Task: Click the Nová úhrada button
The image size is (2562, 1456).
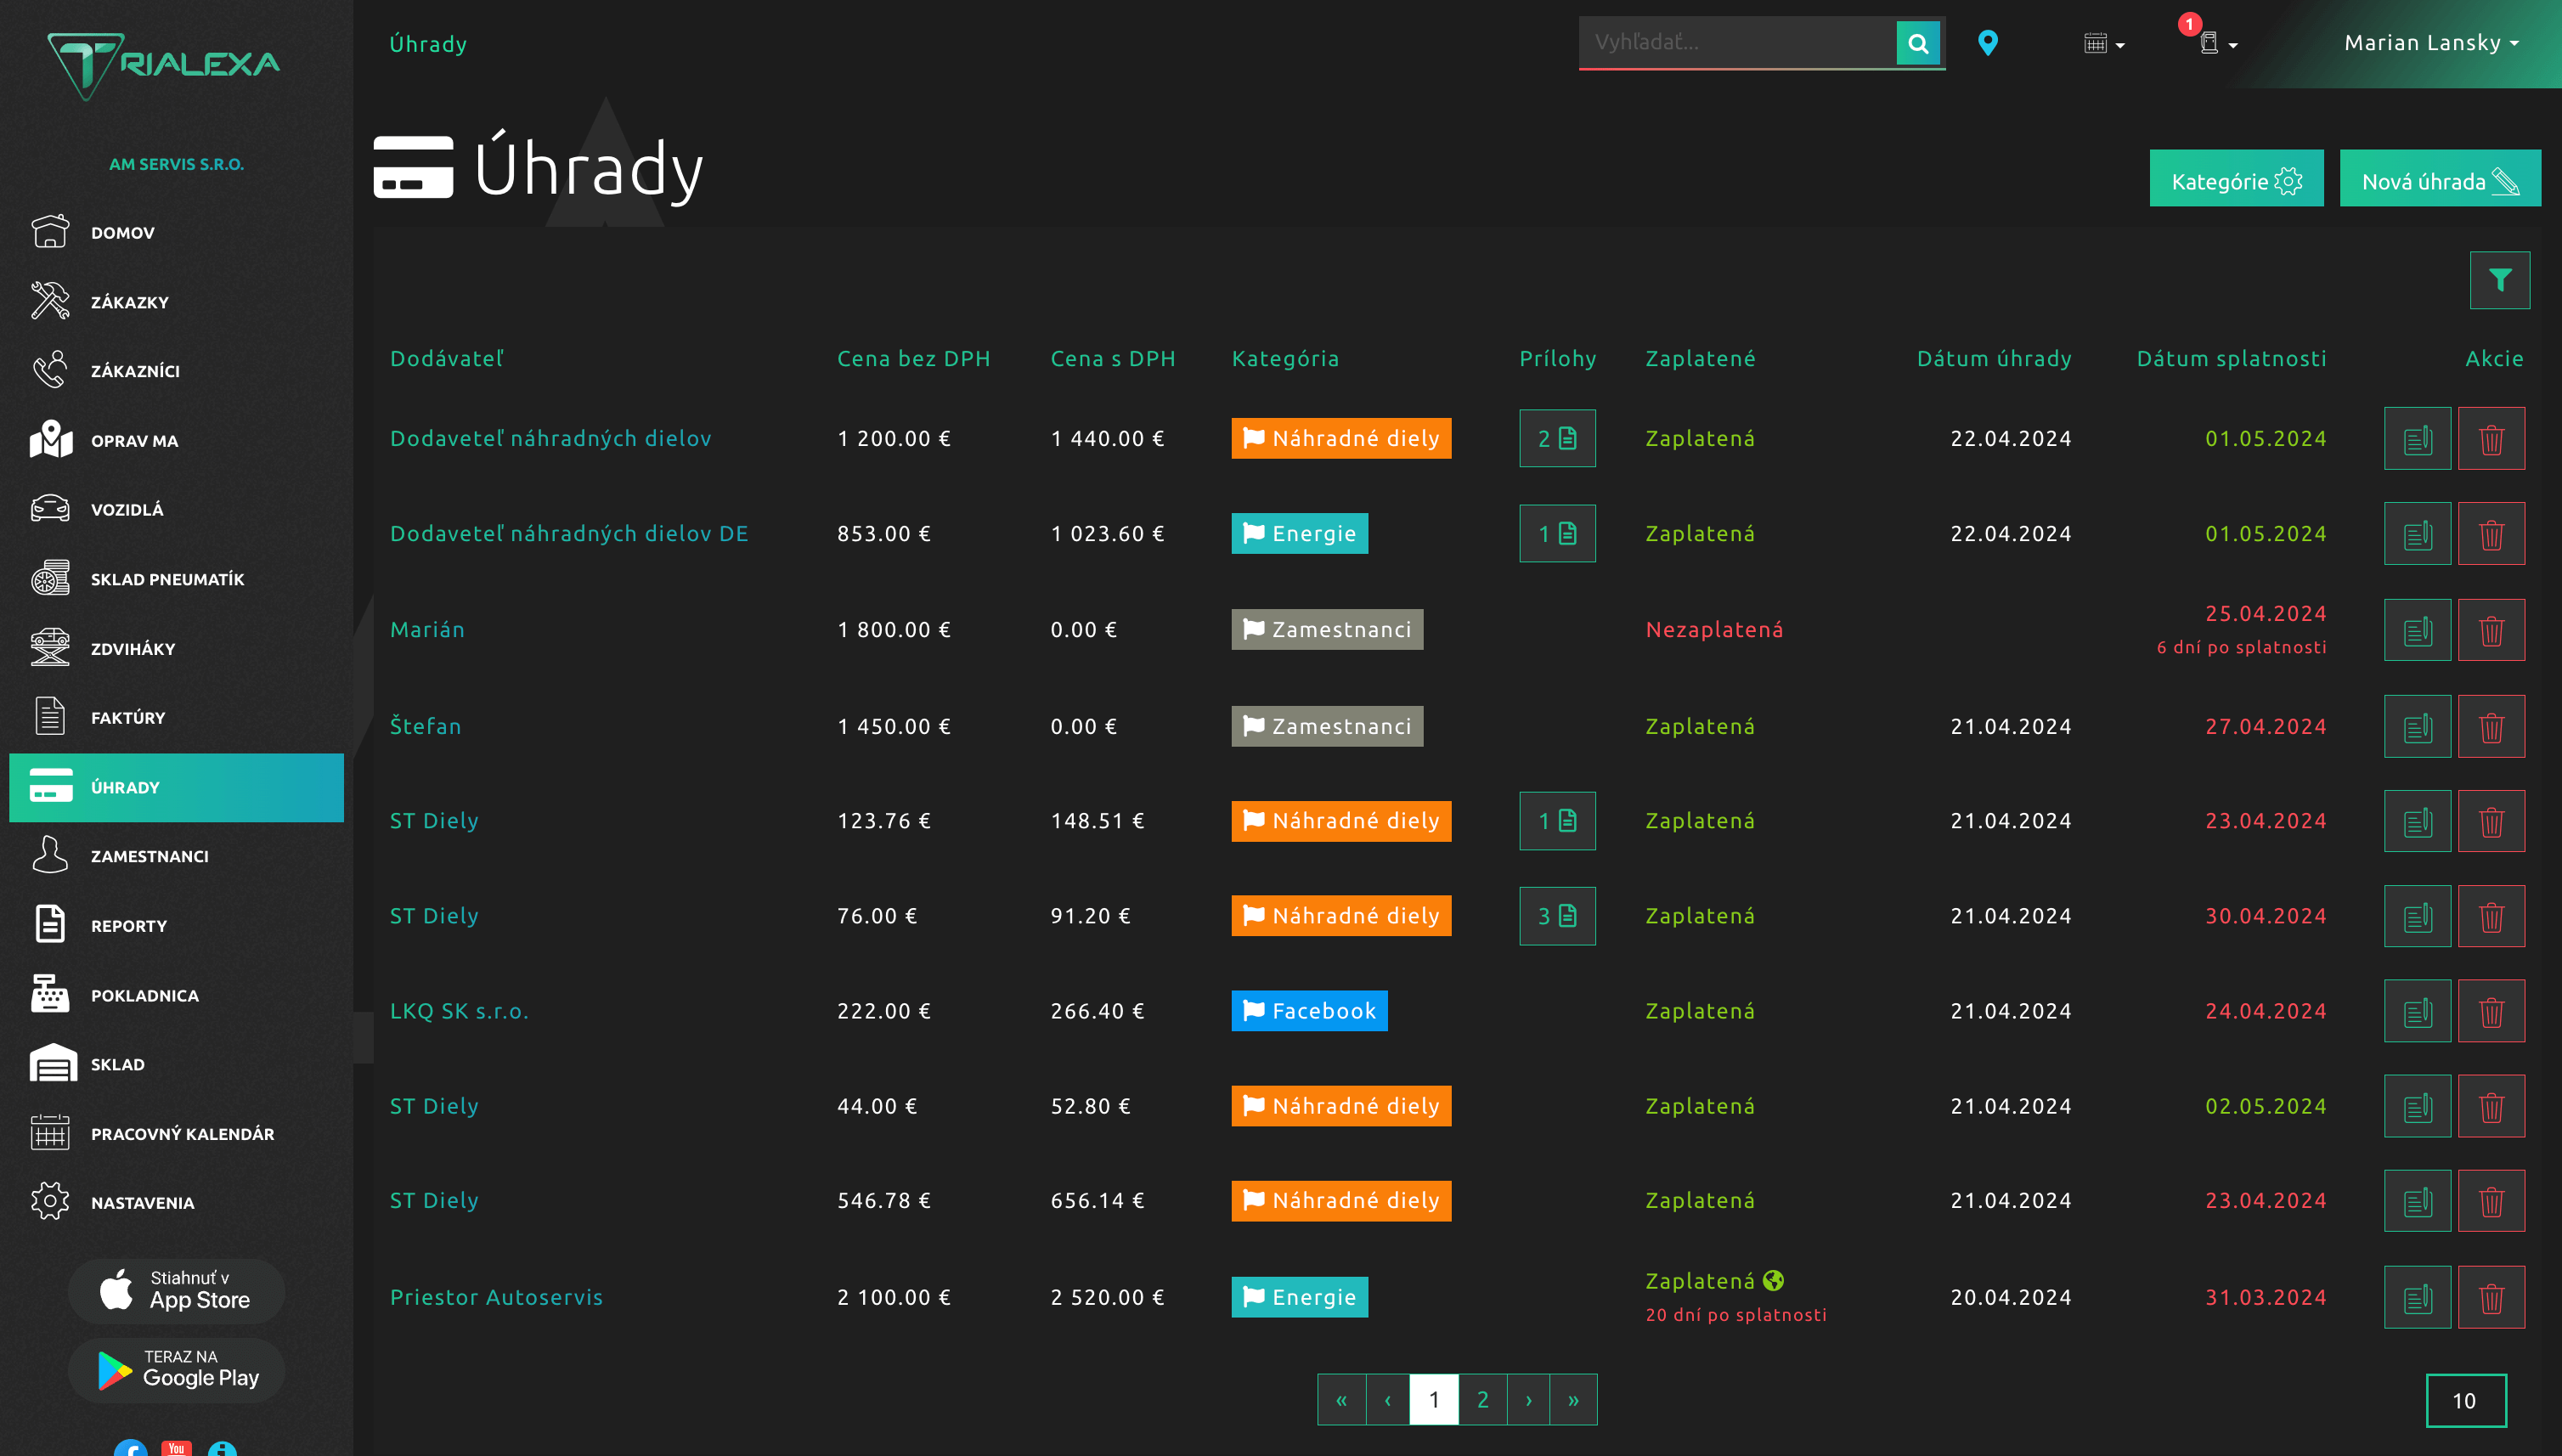Action: (x=2440, y=180)
